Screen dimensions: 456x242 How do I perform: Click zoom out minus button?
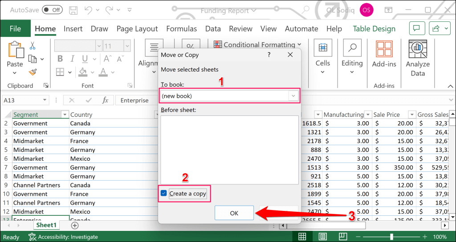[358, 237]
